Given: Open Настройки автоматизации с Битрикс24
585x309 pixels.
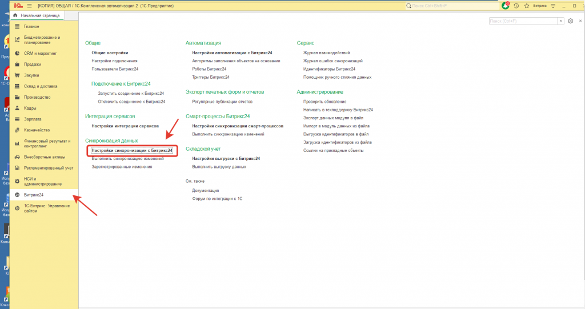Looking at the screenshot, I should tap(232, 53).
